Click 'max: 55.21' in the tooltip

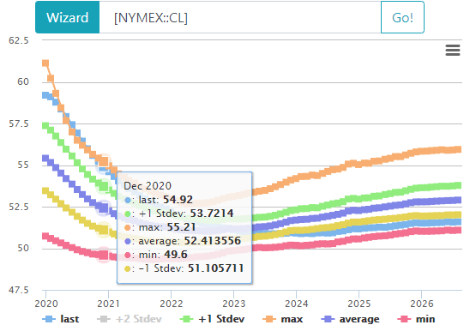coord(160,227)
